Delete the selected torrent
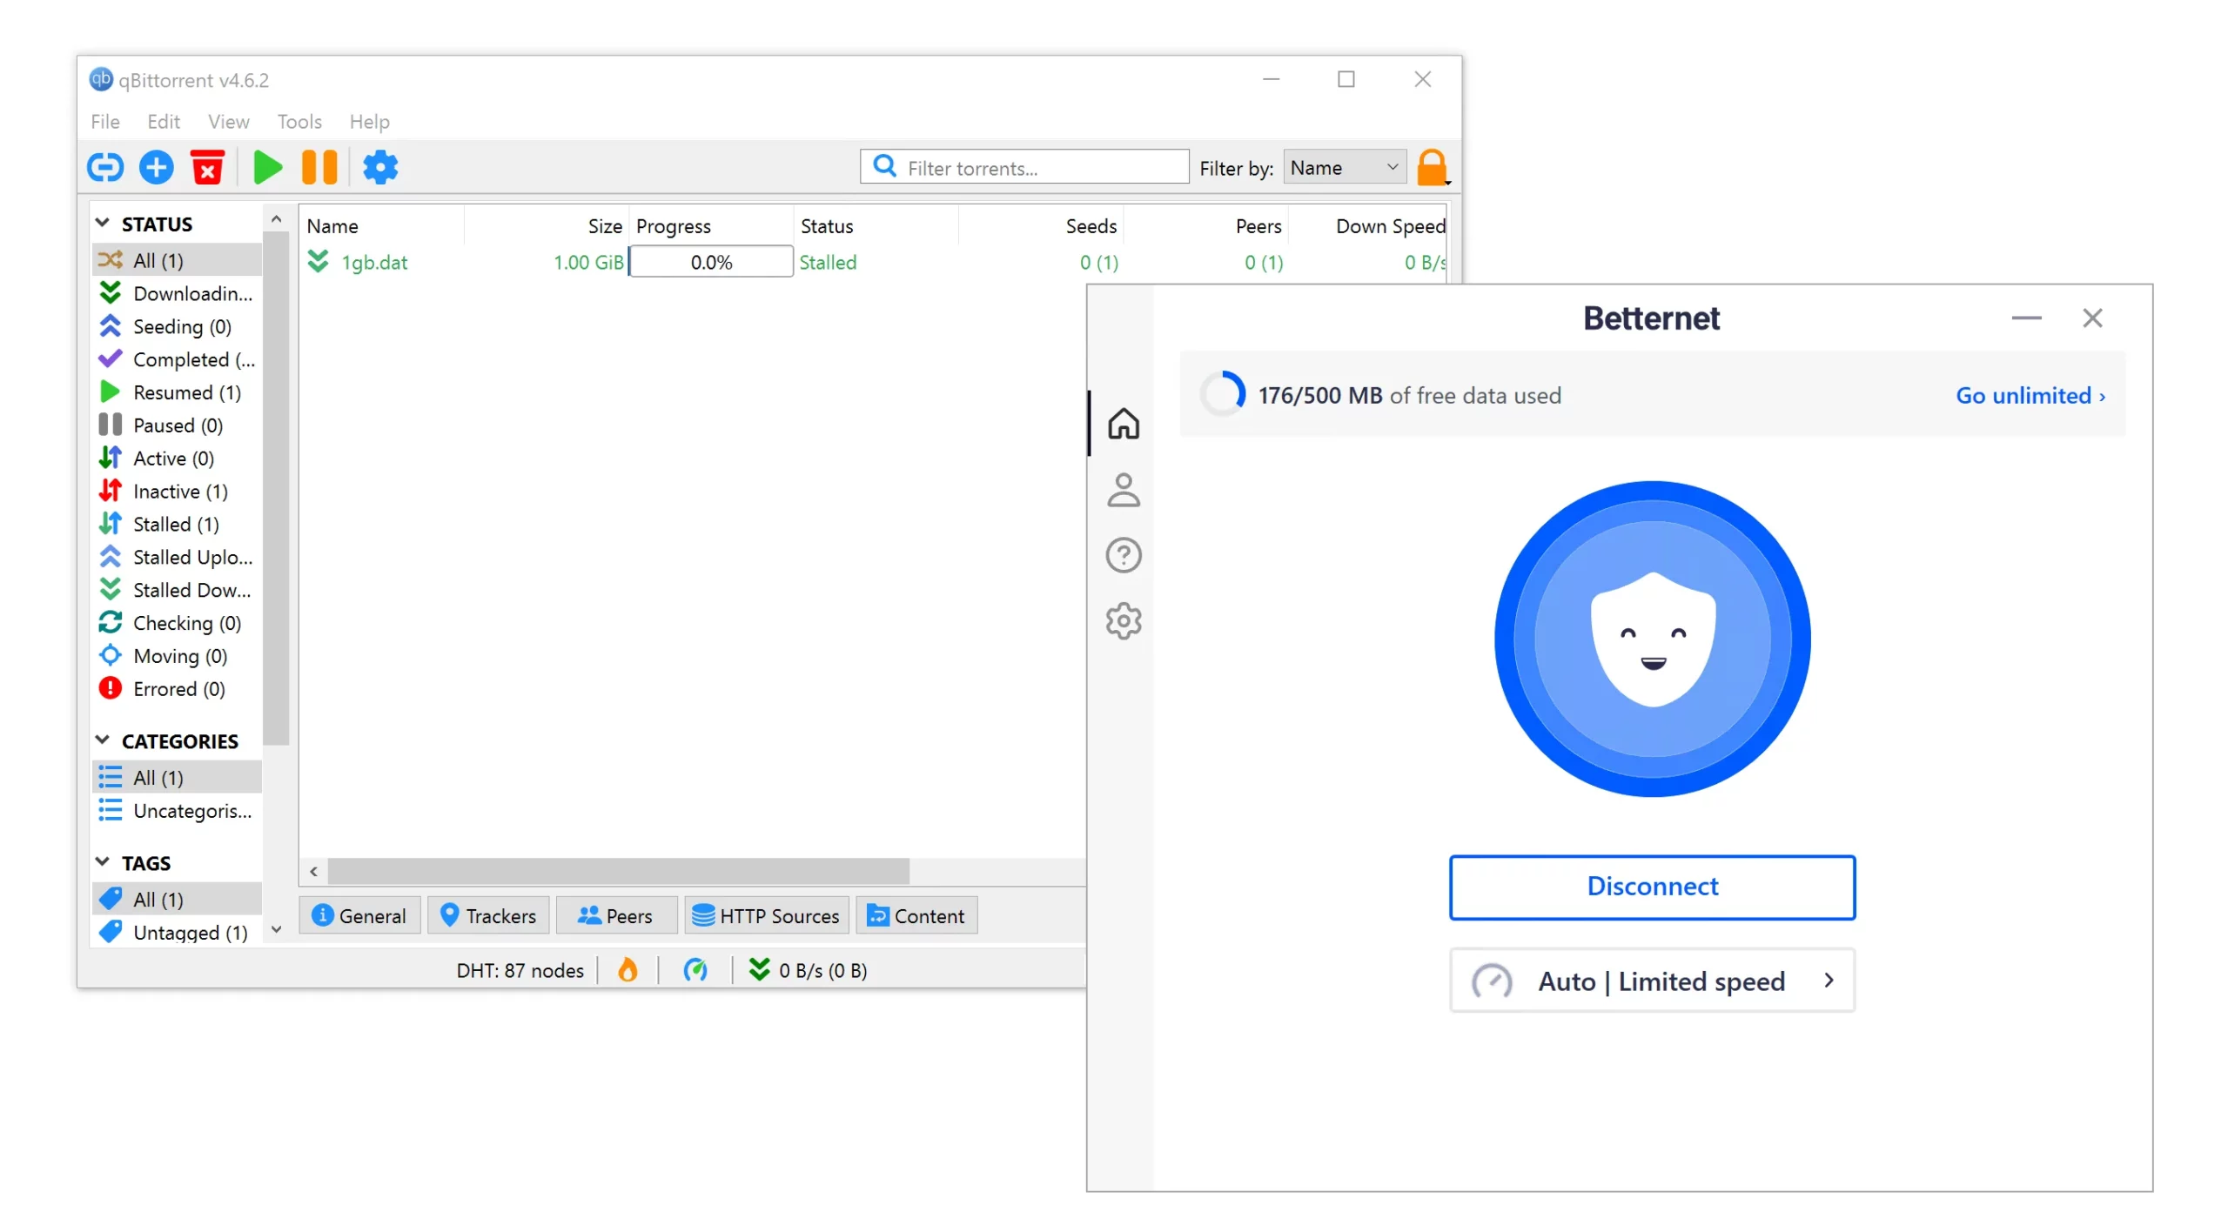Image resolution: width=2228 pixels, height=1232 pixels. point(207,167)
